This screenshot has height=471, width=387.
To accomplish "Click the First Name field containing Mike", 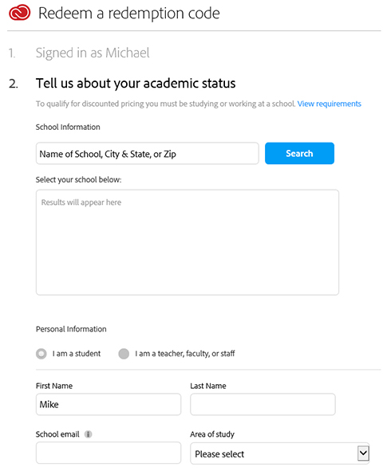I will point(109,404).
